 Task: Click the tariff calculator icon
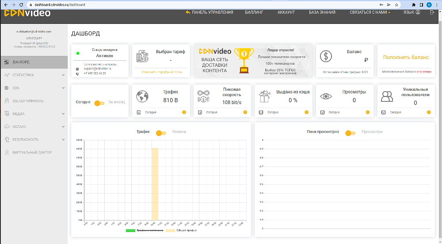click(x=142, y=56)
